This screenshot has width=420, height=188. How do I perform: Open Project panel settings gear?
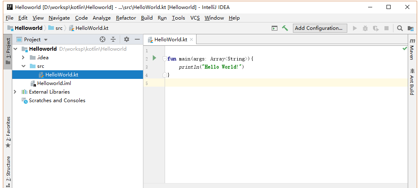[126, 40]
